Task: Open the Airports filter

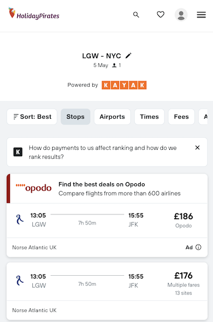Action: tap(112, 116)
